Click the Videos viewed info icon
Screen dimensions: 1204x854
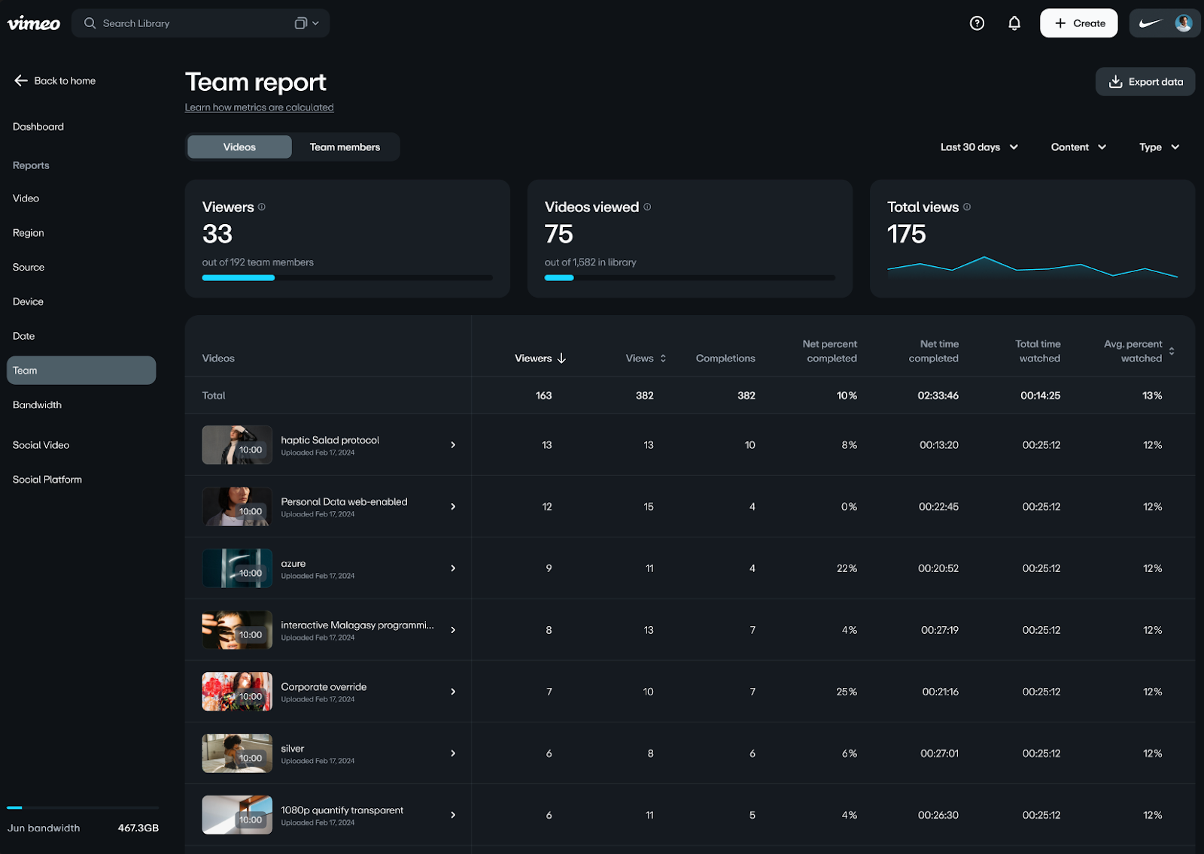click(646, 207)
